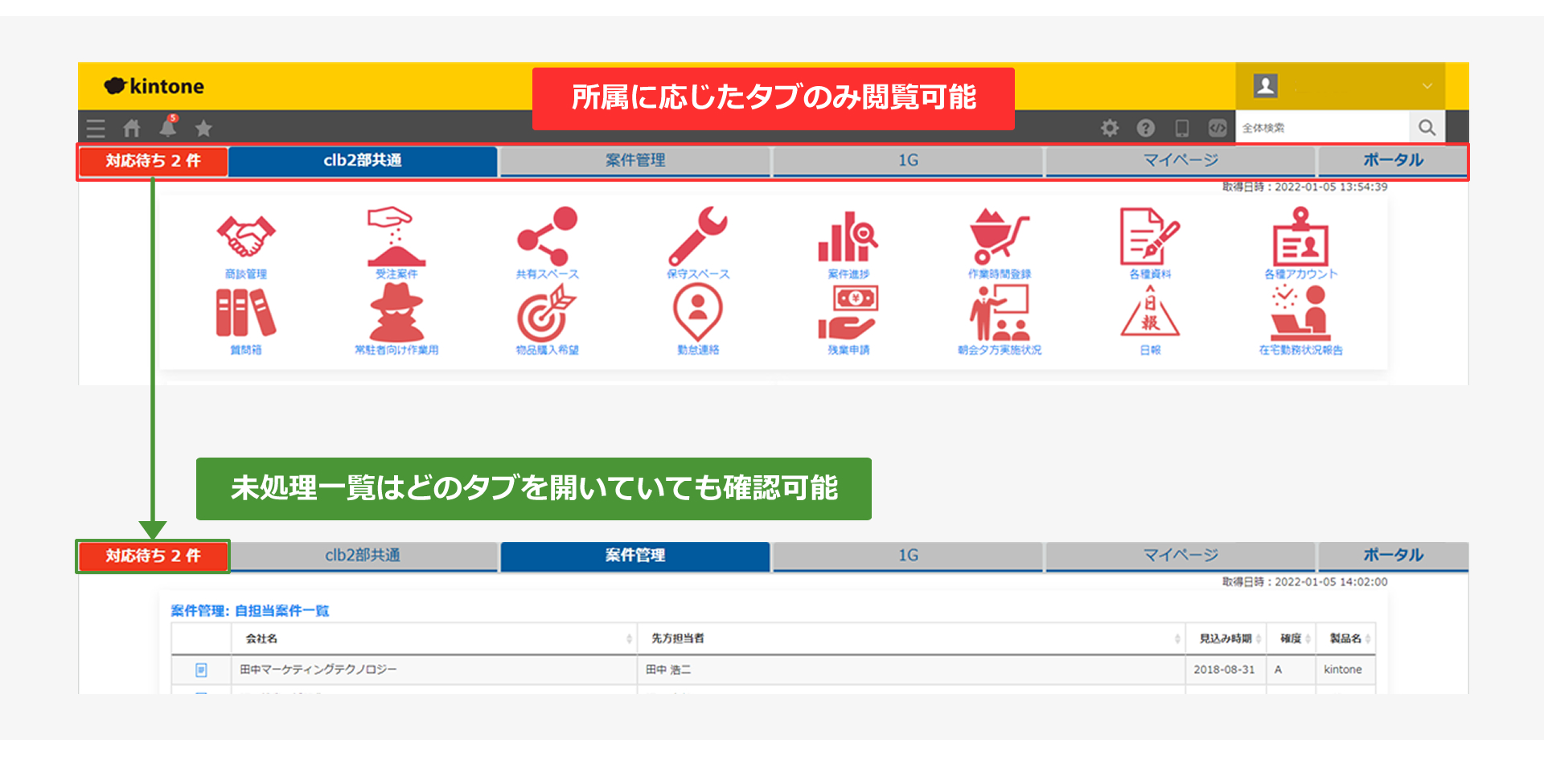The image size is (1544, 772).
Task: Select the ポータル tab in the lower screen
Action: pyautogui.click(x=1393, y=556)
